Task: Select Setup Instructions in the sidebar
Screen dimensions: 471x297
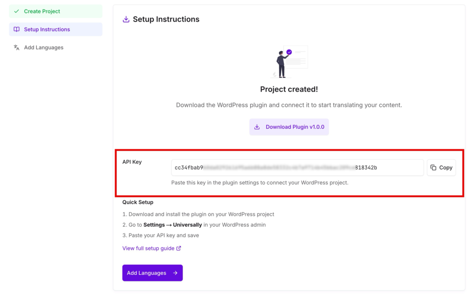Action: coord(56,29)
